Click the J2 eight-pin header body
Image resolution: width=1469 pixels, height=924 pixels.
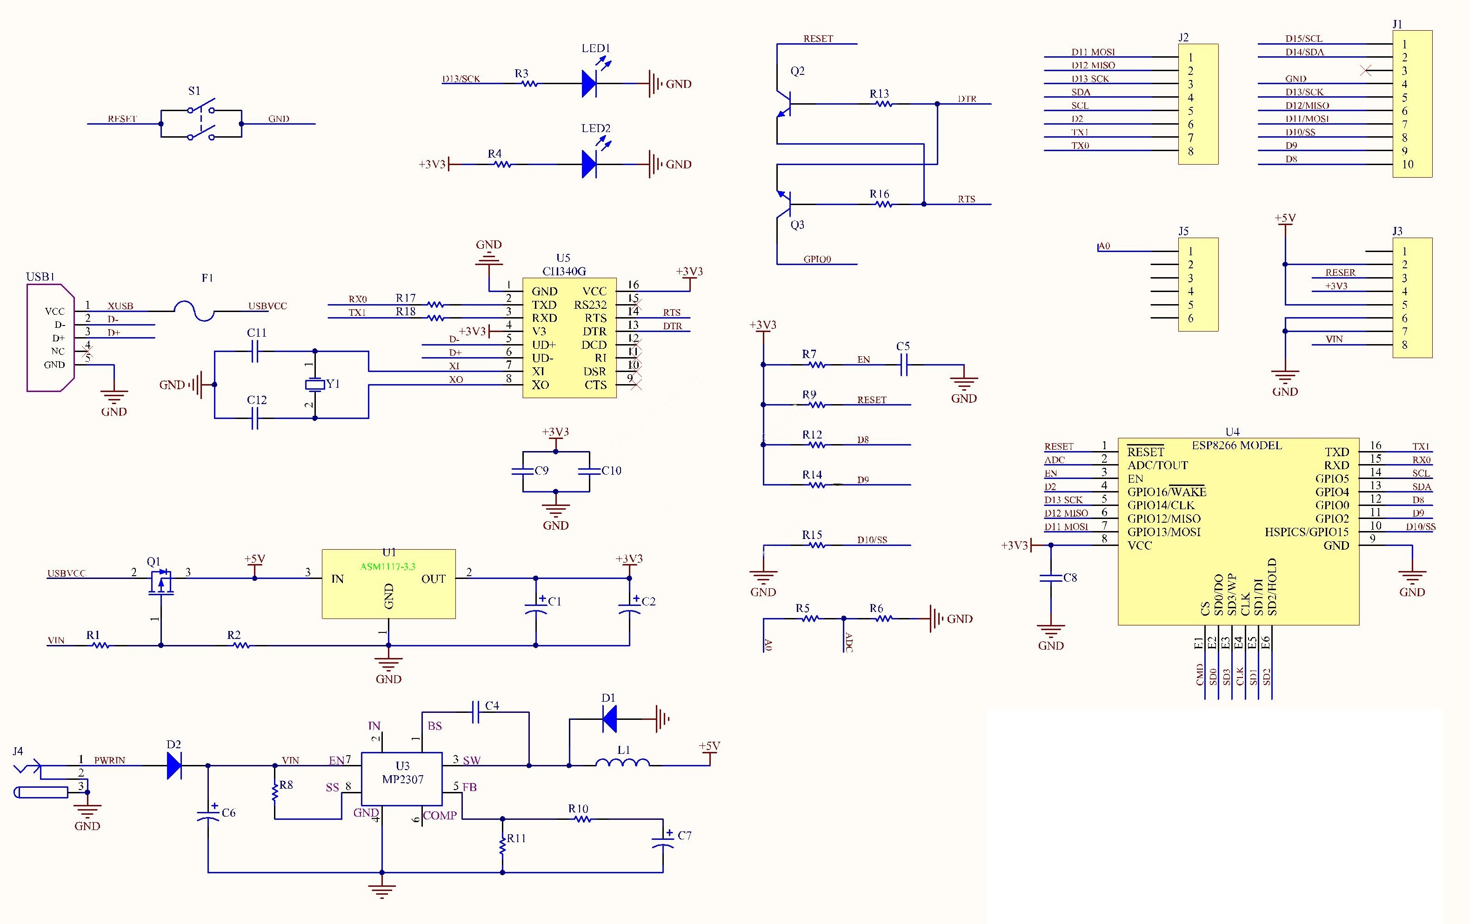pos(1198,104)
